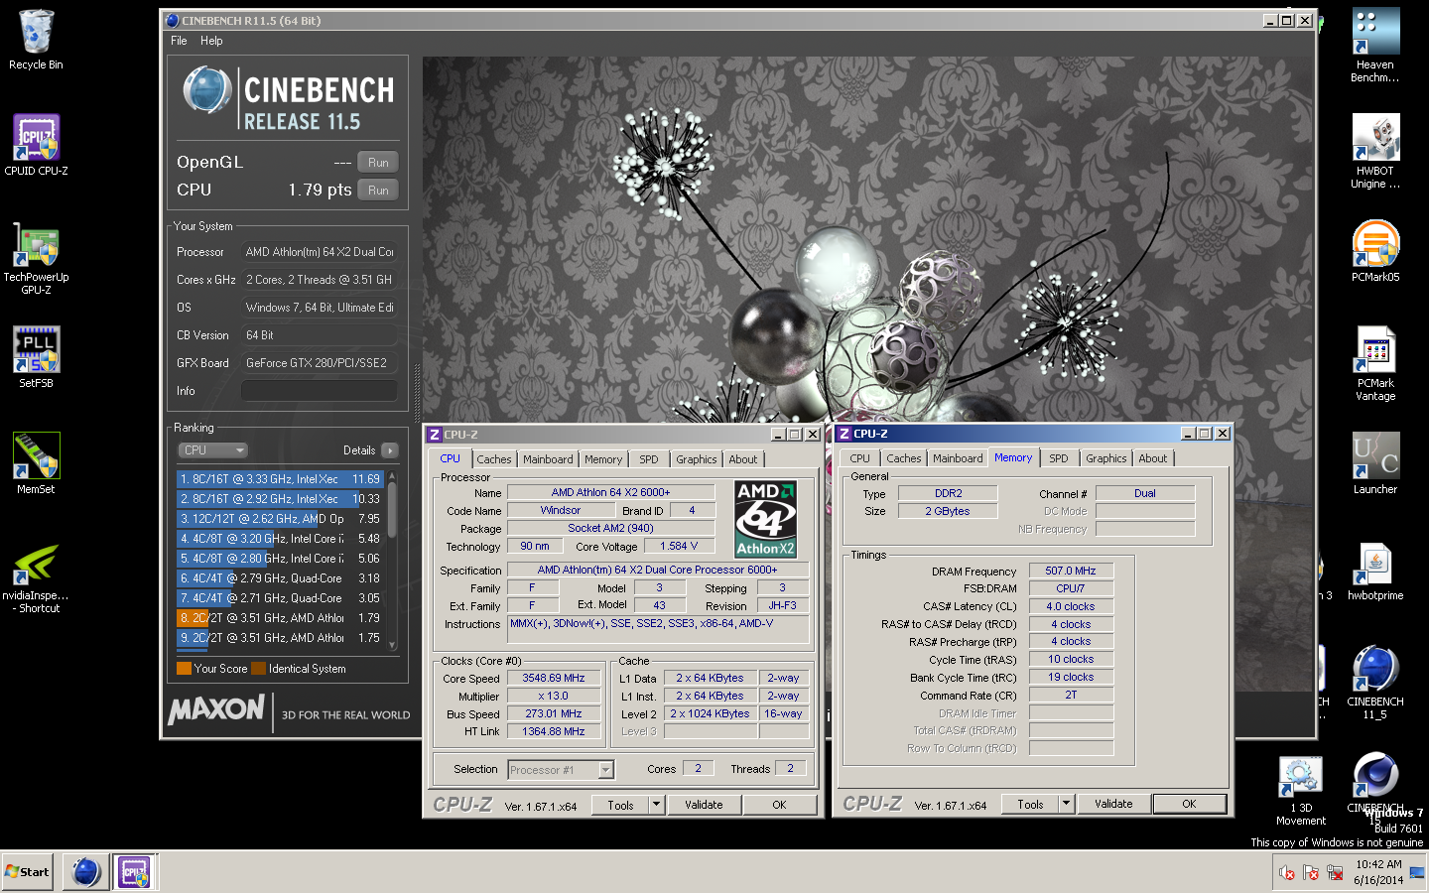
Task: Click the orange Your Score legend swatch
Action: click(x=184, y=669)
